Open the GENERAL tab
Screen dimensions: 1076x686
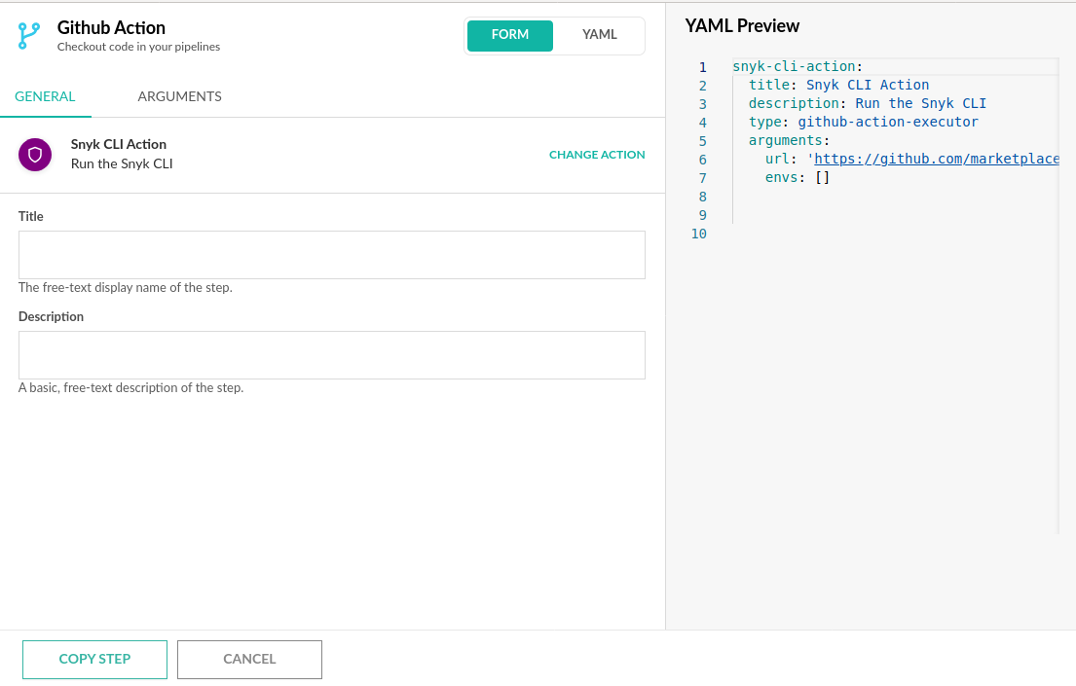[x=45, y=96]
